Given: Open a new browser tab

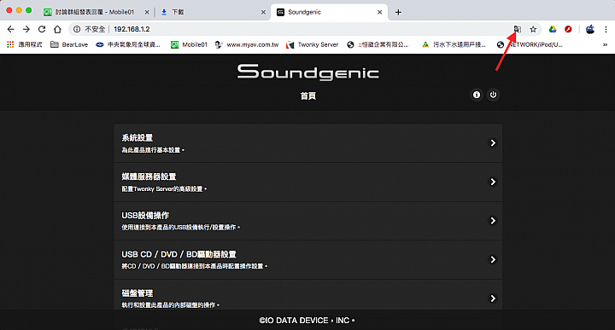Looking at the screenshot, I should click(398, 12).
